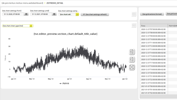Reset chart zoom with crossed box icon
The width and height of the screenshot is (177, 100).
tap(132, 67)
